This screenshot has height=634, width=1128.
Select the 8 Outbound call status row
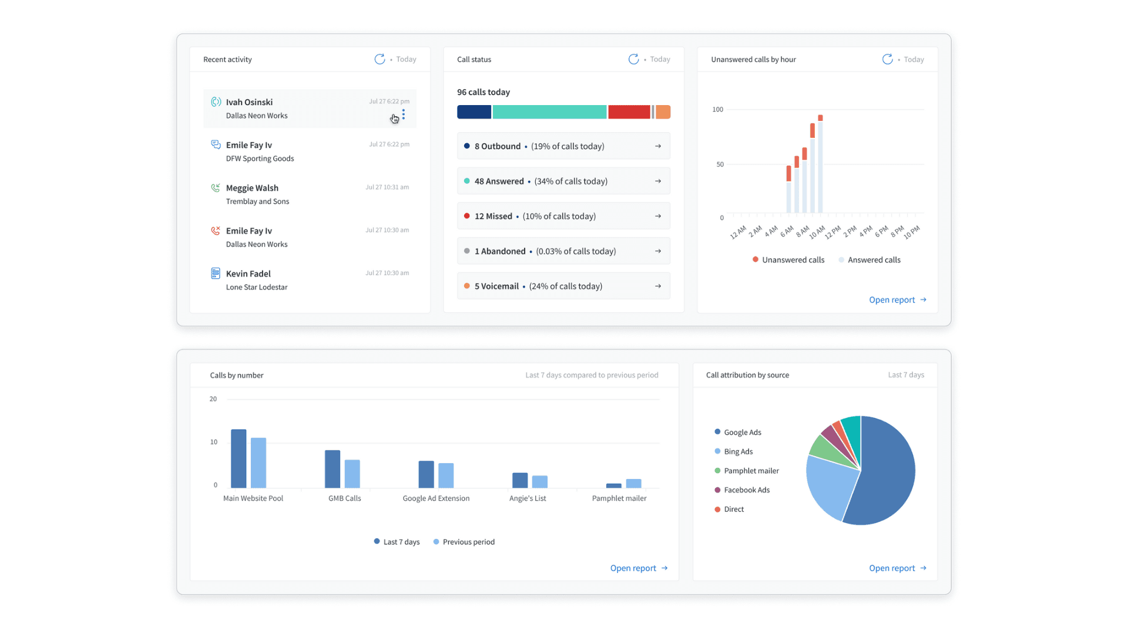click(x=563, y=146)
